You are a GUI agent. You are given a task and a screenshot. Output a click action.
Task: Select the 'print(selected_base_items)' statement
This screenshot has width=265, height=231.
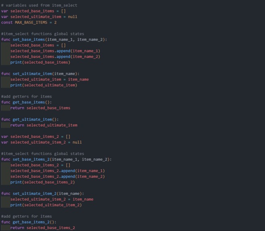click(40, 62)
